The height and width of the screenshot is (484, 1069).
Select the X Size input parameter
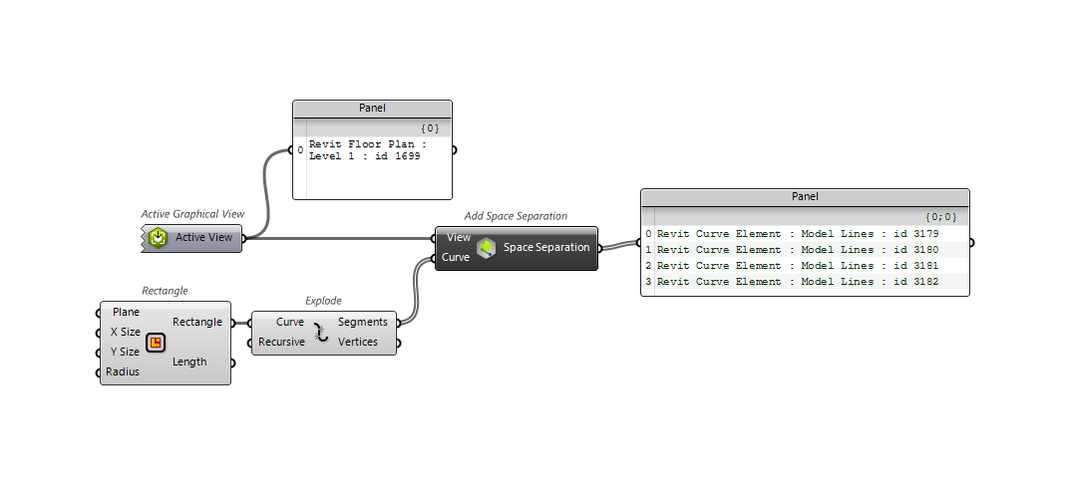(125, 332)
